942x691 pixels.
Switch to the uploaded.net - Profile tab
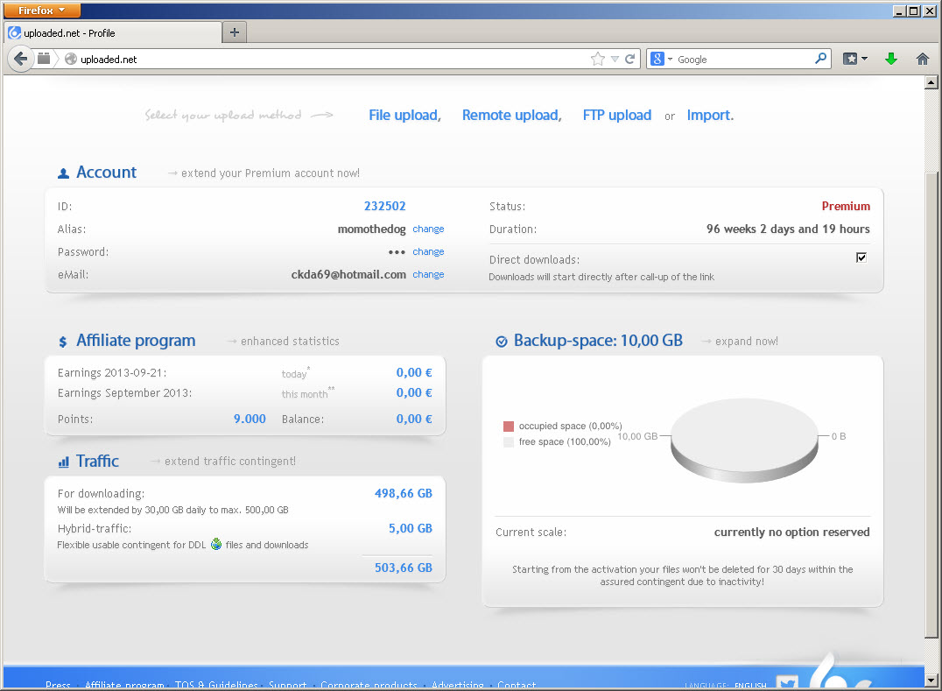(x=114, y=33)
